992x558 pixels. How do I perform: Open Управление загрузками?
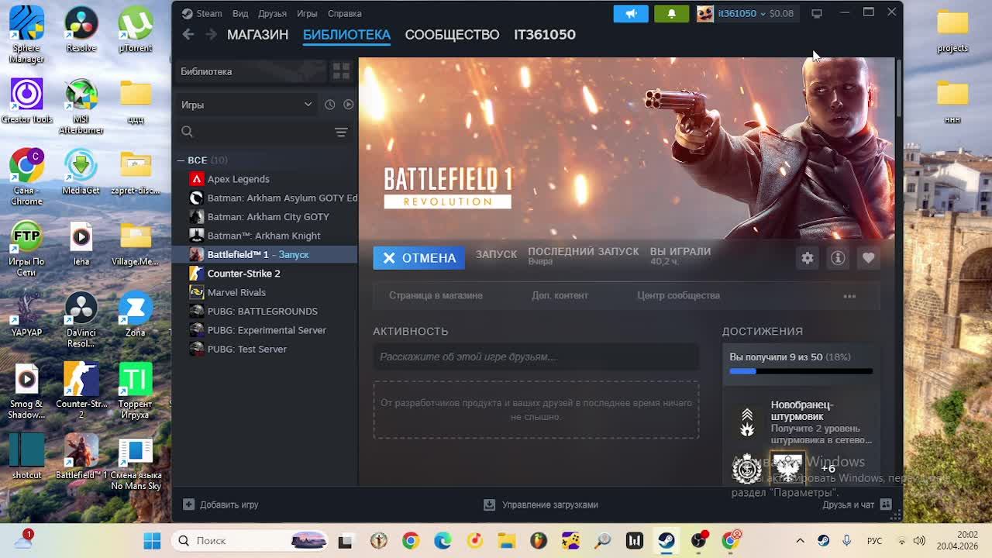pos(541,505)
